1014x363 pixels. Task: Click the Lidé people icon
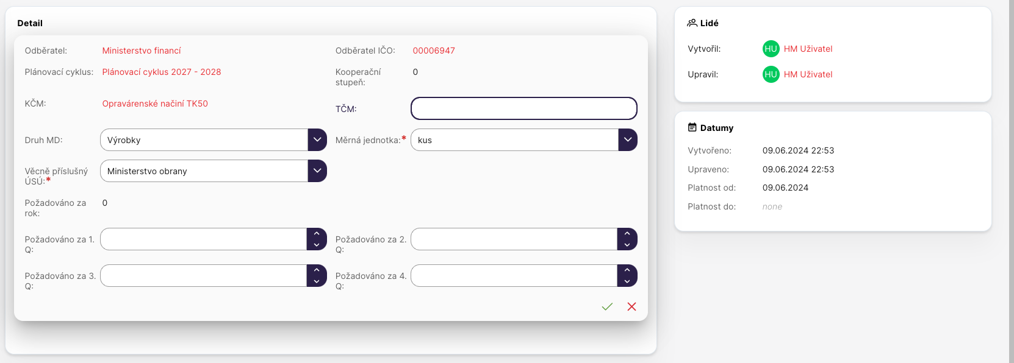coord(692,23)
